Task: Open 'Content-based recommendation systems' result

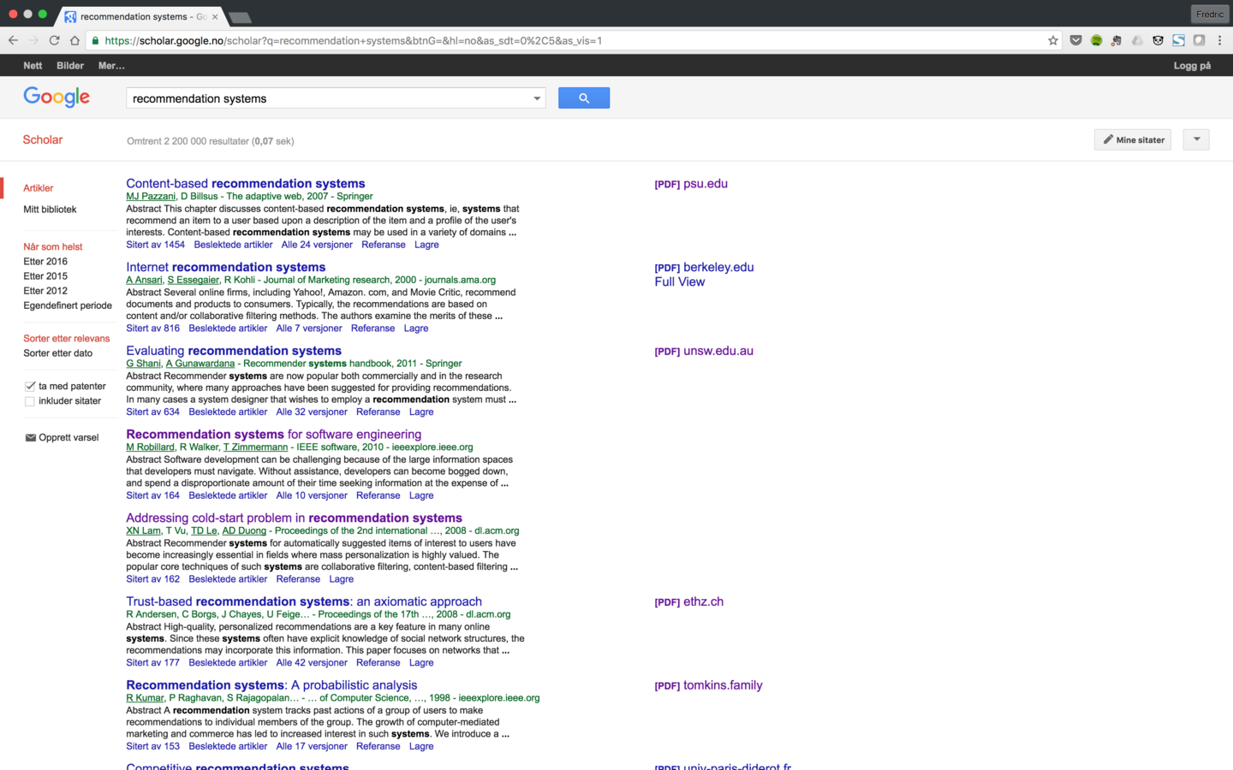Action: coord(246,183)
